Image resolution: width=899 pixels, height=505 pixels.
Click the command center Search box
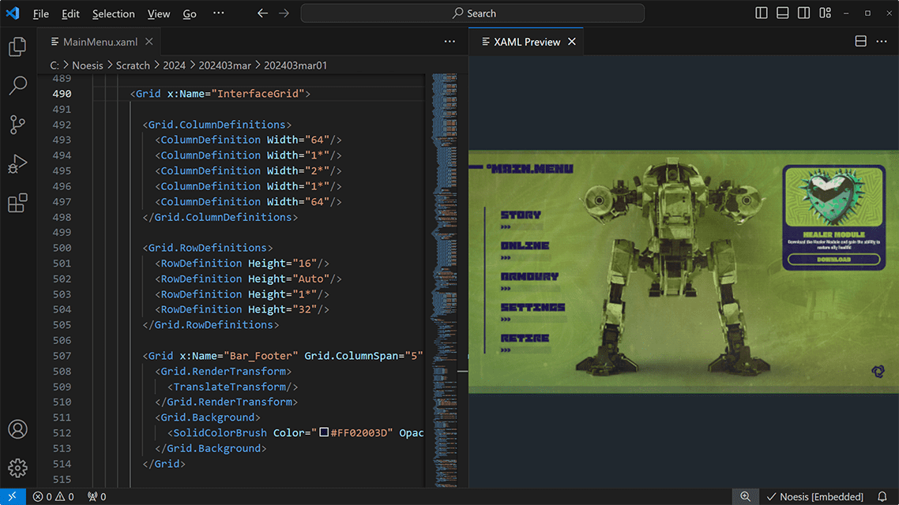(472, 13)
